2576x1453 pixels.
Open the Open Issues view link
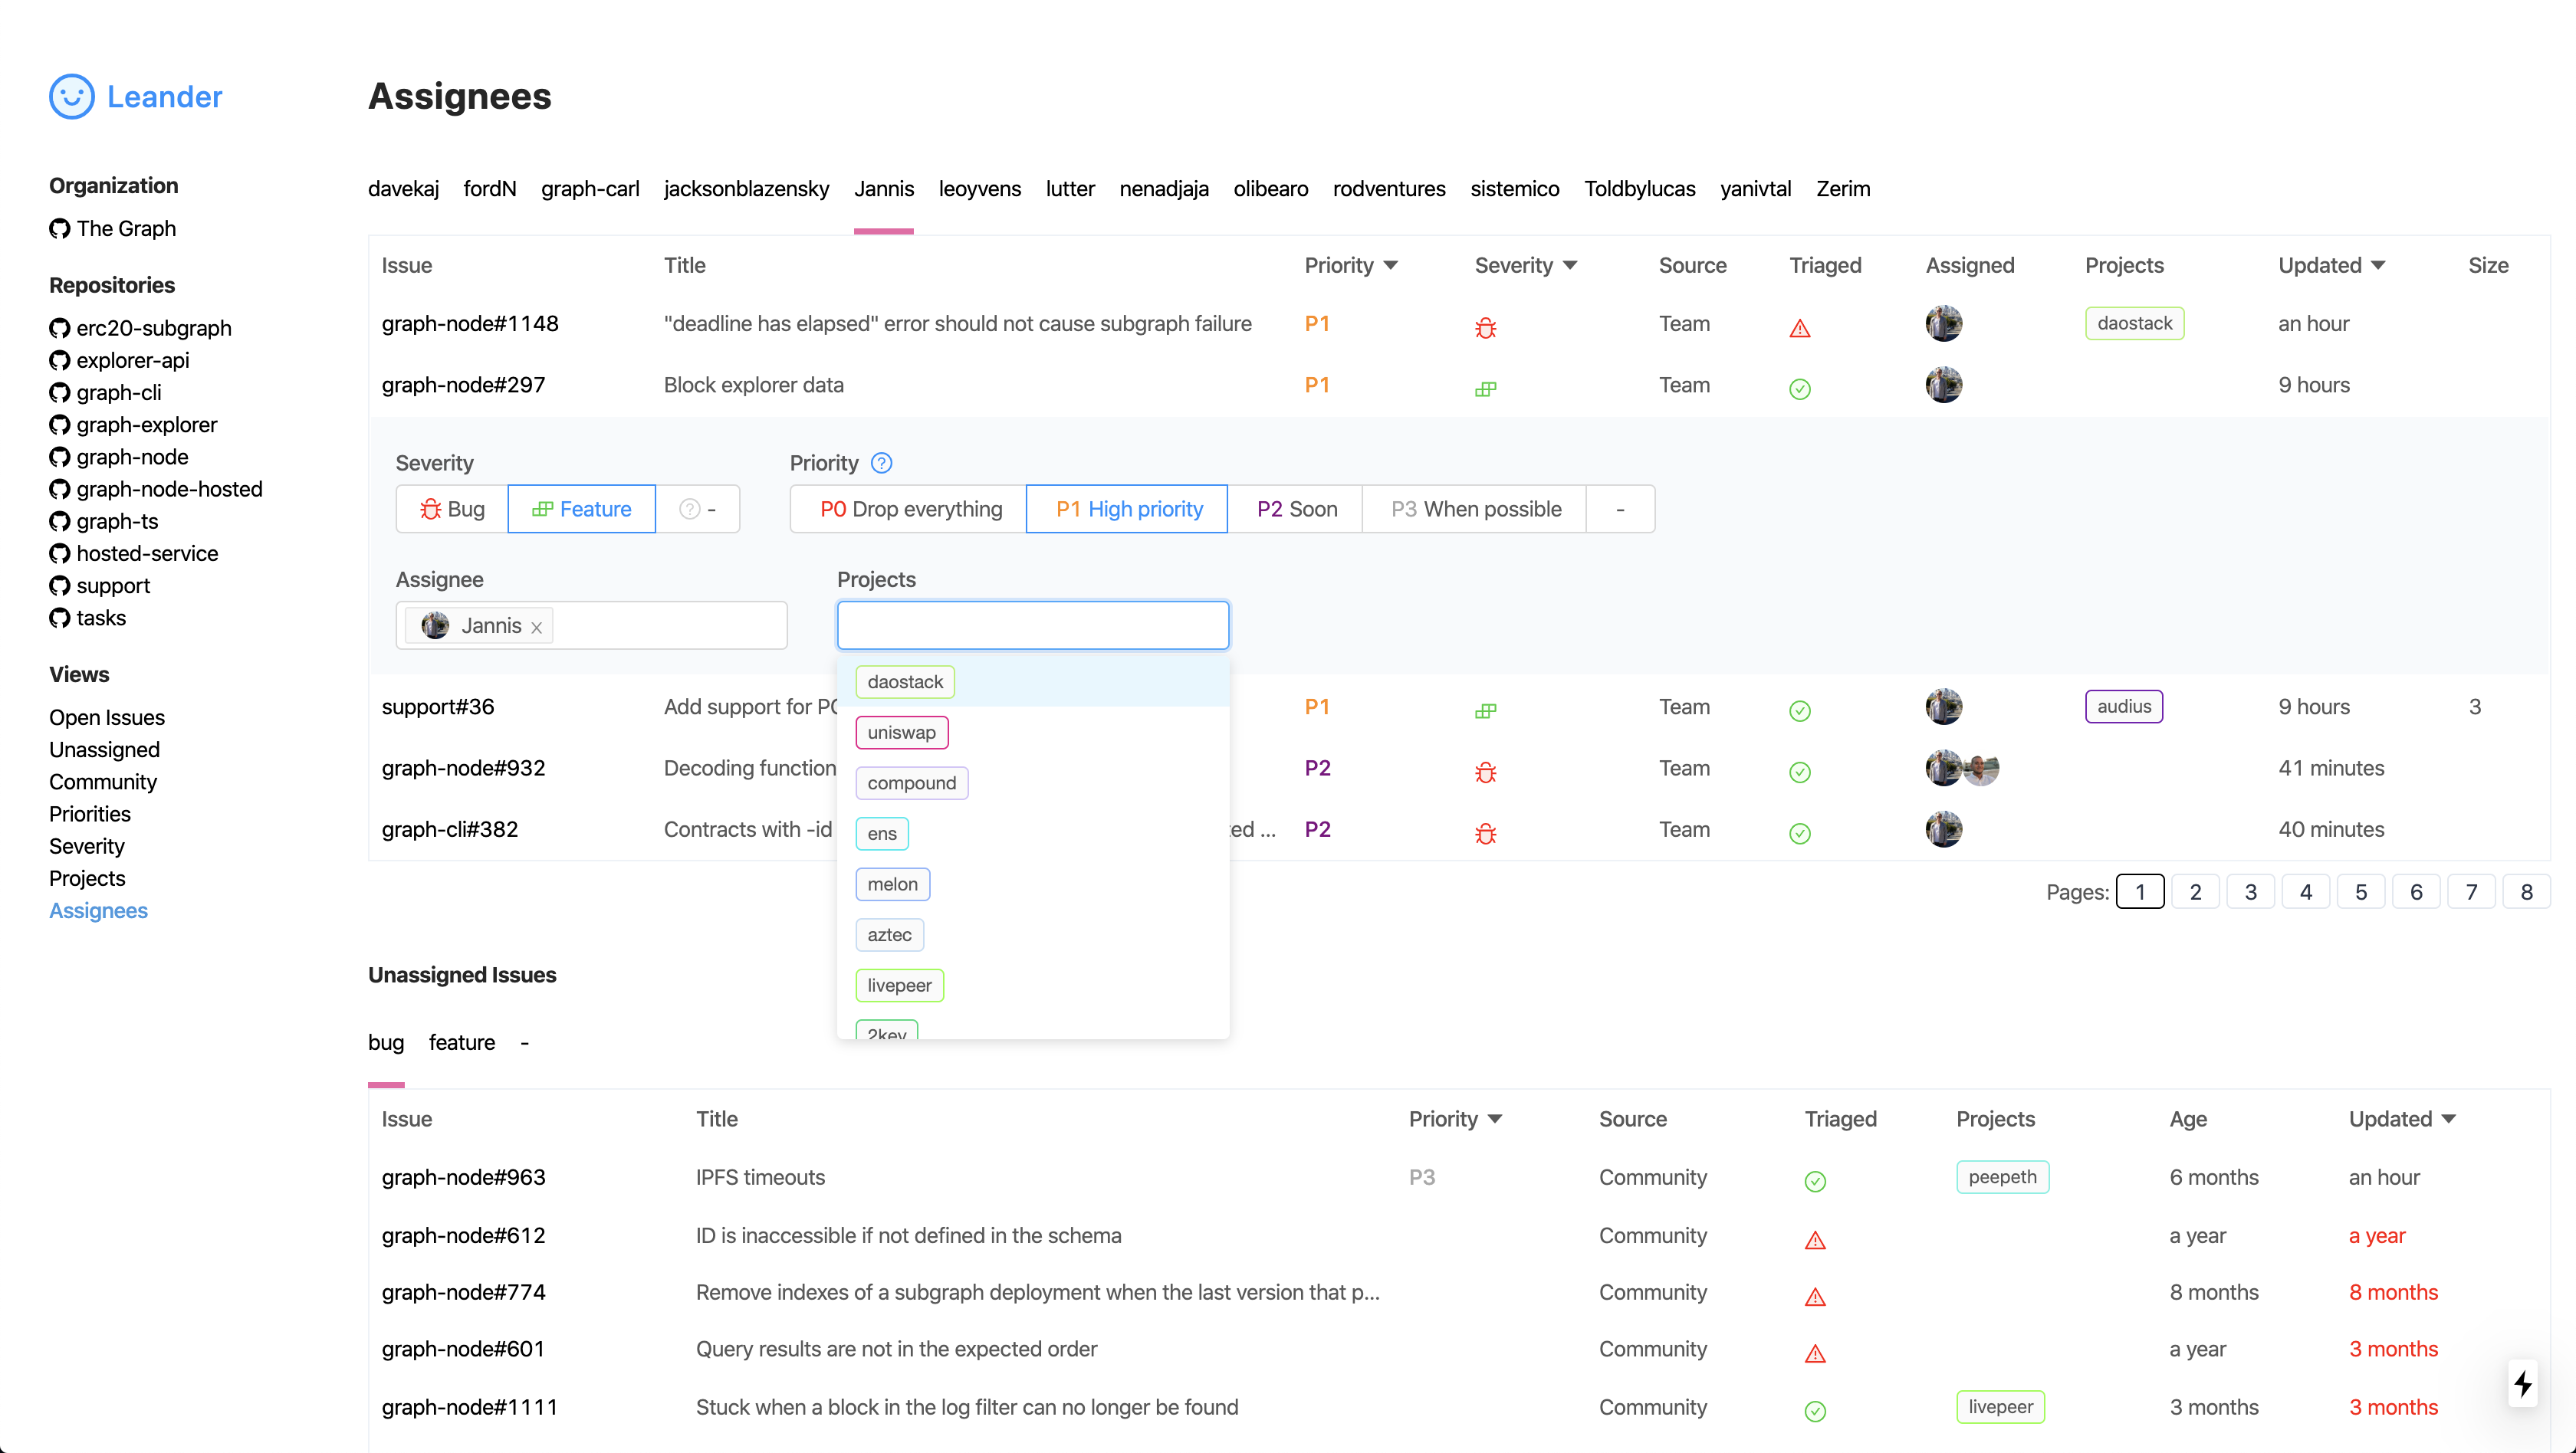point(107,717)
